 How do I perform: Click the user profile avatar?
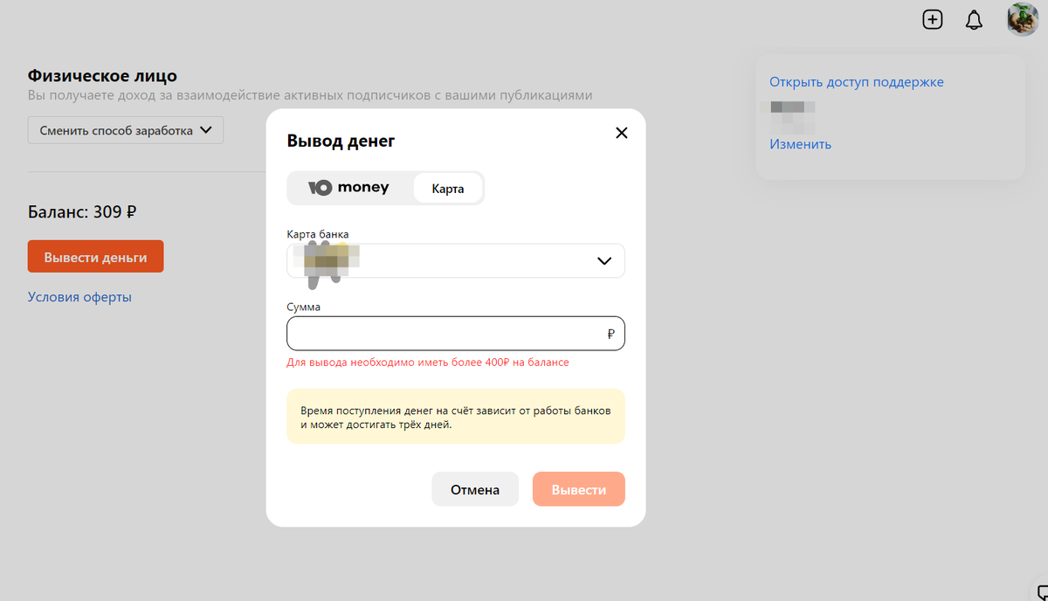click(1022, 19)
